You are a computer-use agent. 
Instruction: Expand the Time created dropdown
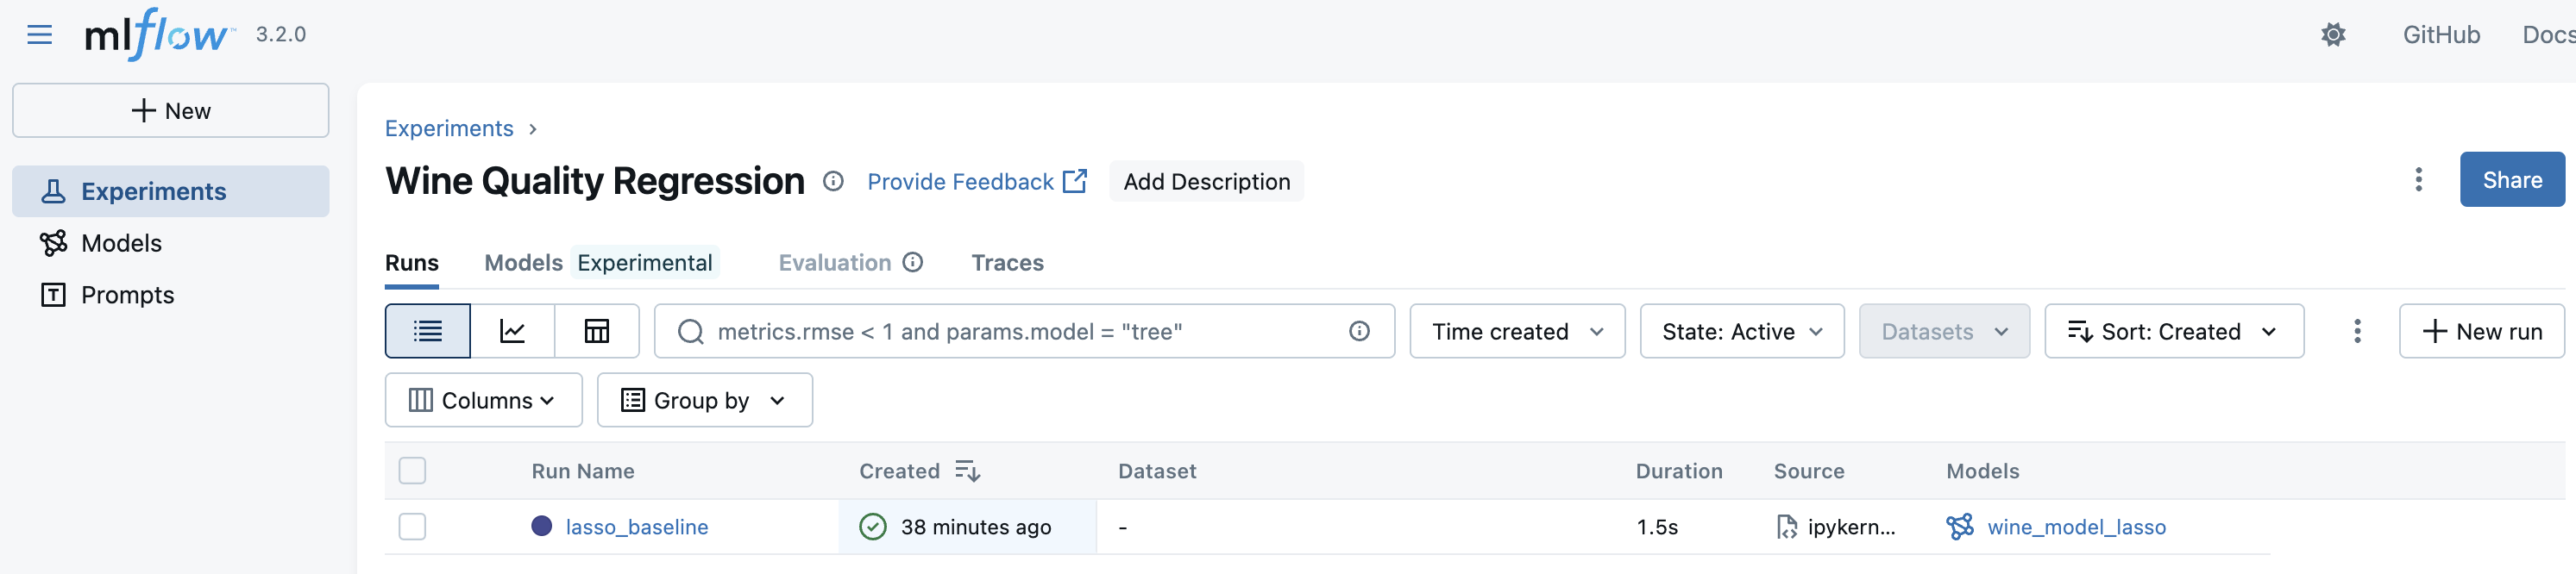point(1516,332)
